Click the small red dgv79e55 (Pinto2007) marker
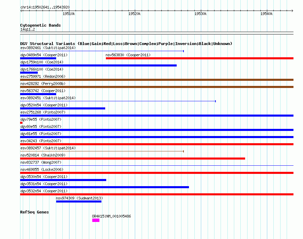 21,123
